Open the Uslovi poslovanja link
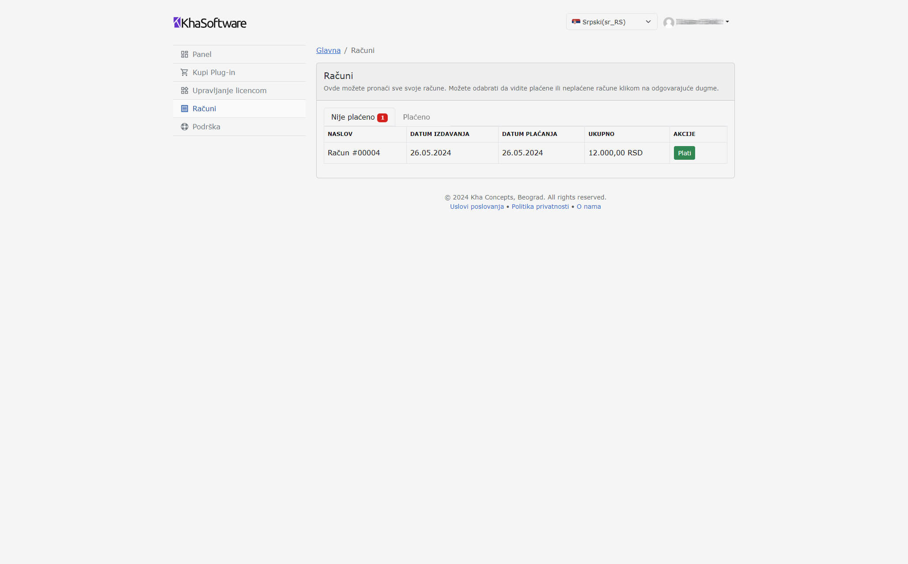 pos(477,207)
